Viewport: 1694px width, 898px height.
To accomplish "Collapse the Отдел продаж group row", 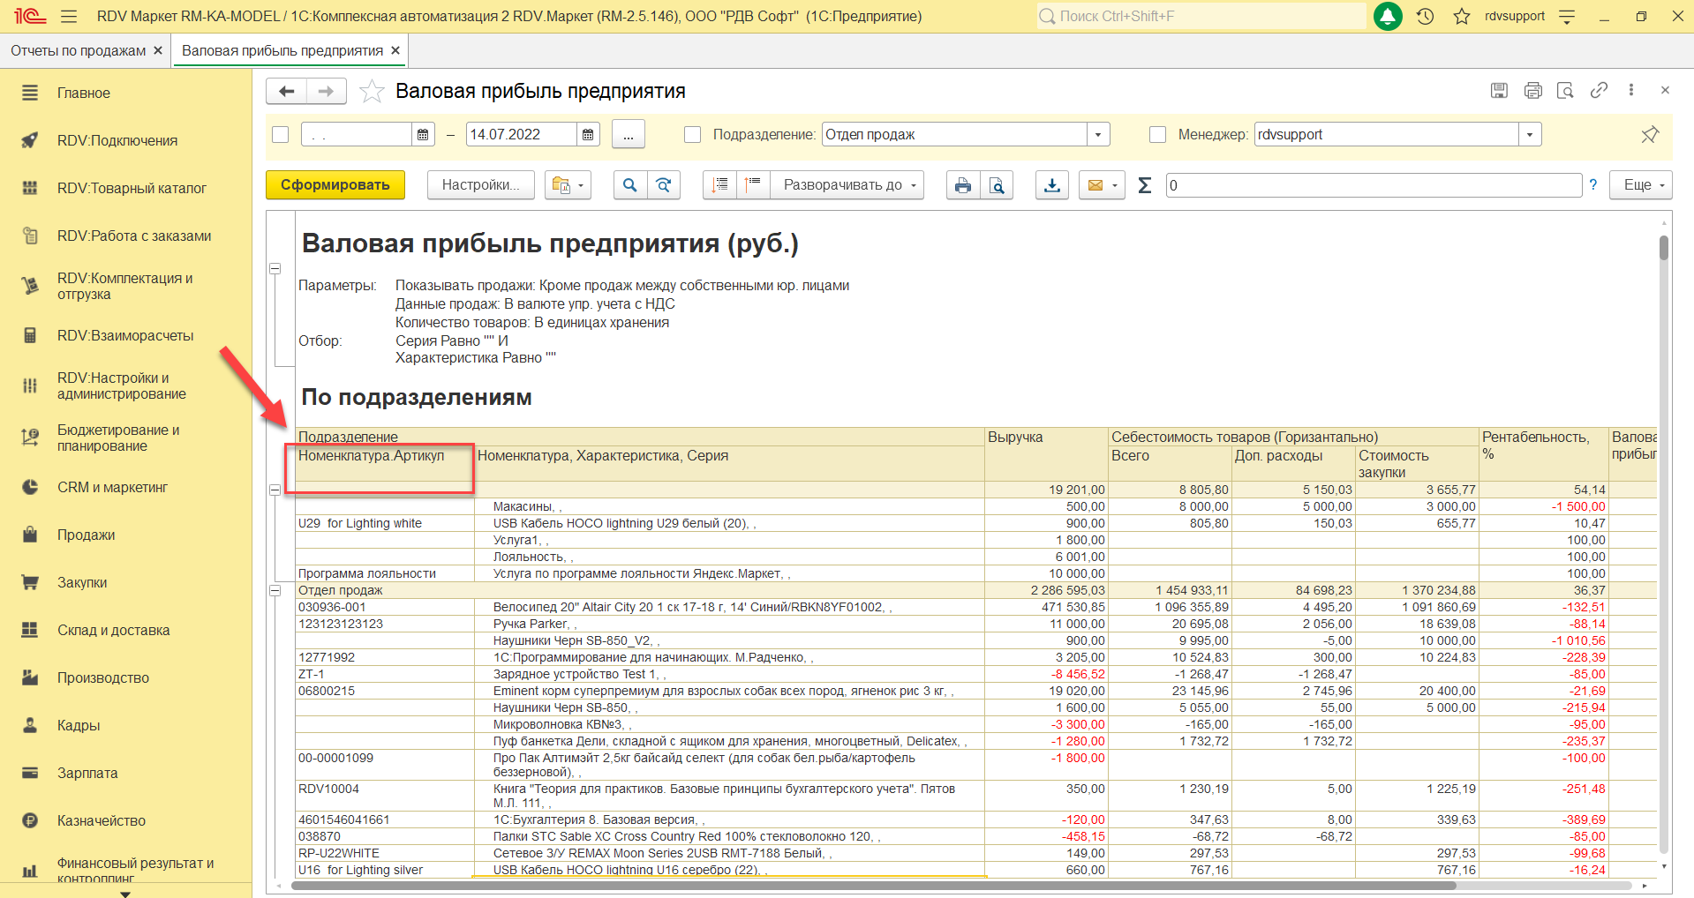I will (x=275, y=590).
